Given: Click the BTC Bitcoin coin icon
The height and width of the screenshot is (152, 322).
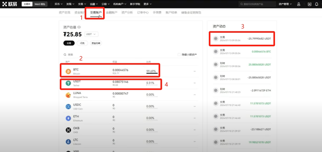Looking at the screenshot, I should (68, 71).
